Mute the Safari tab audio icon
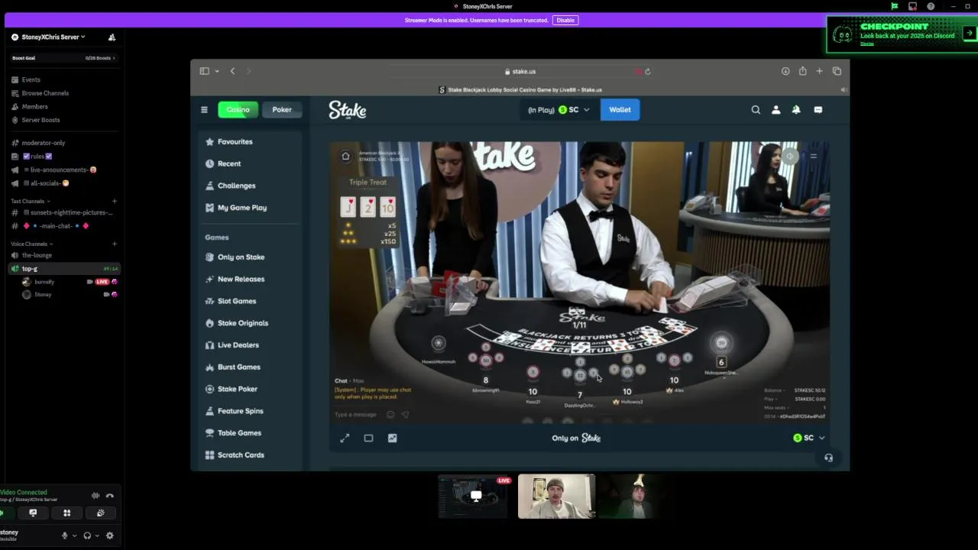Viewport: 978px width, 550px height. coord(844,89)
